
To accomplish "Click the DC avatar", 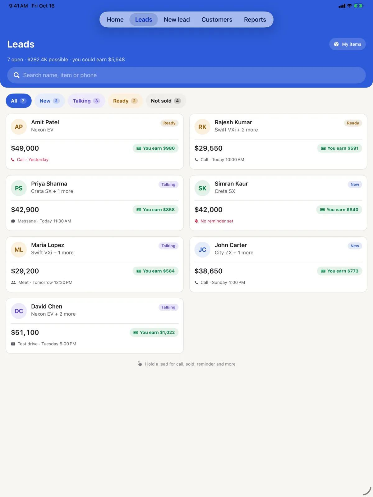I will tap(19, 311).
